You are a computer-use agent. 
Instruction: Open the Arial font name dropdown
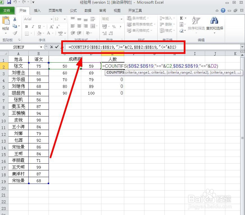click(x=51, y=19)
